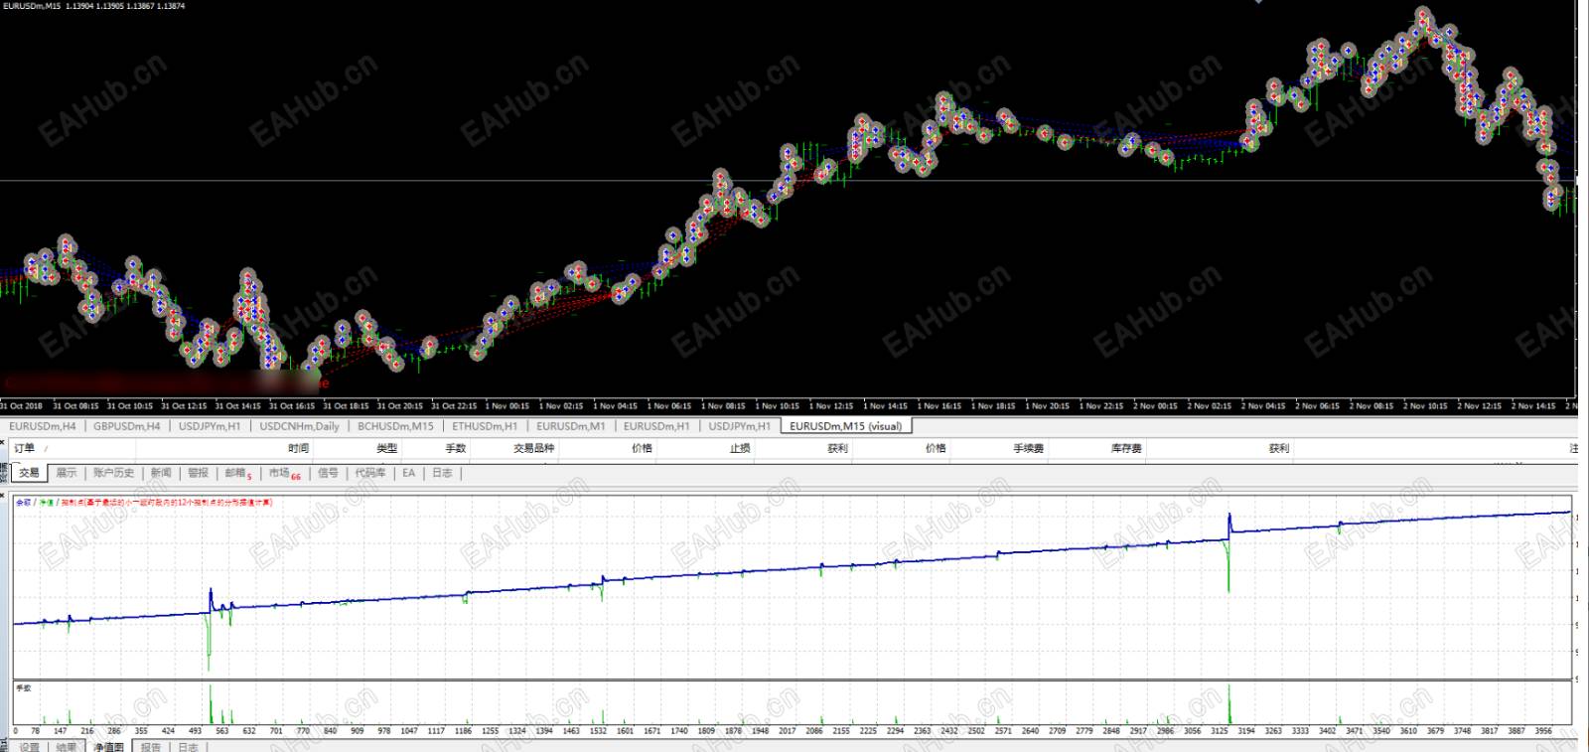Viewport: 1589px width, 752px height.
Task: Sort by the 手数 column header
Action: click(x=456, y=448)
